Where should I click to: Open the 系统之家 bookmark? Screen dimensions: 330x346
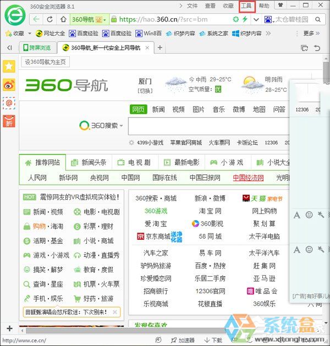[213, 34]
